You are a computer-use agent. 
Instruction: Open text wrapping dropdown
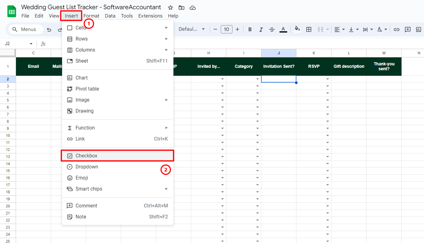368,29
